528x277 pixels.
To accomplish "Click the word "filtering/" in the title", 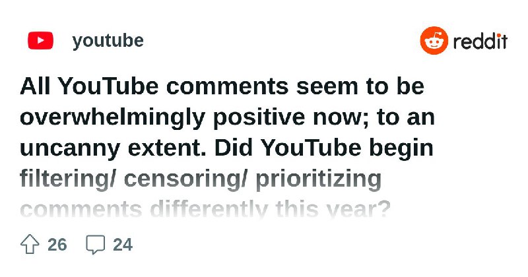I will (68, 179).
